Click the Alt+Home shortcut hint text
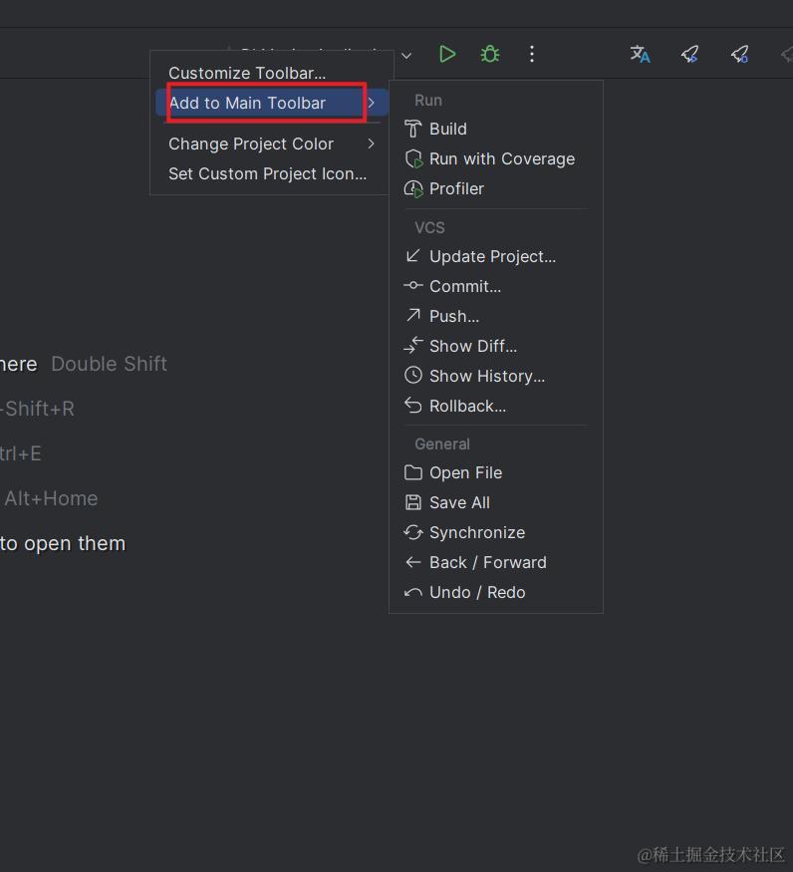Viewport: 793px width, 872px height. tap(51, 499)
